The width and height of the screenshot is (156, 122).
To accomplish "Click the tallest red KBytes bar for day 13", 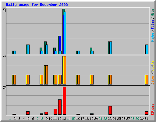I will pos(64,101).
